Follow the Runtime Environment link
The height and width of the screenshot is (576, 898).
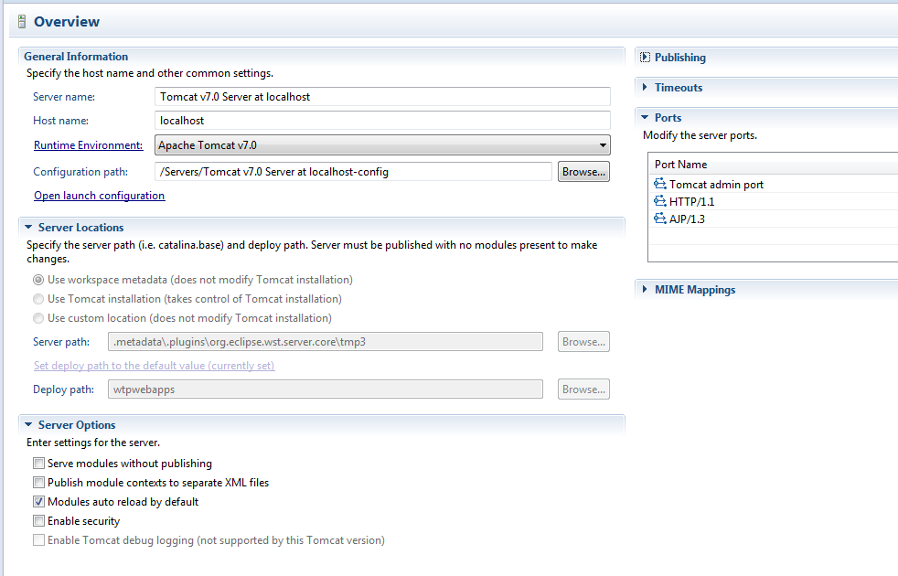coord(89,145)
